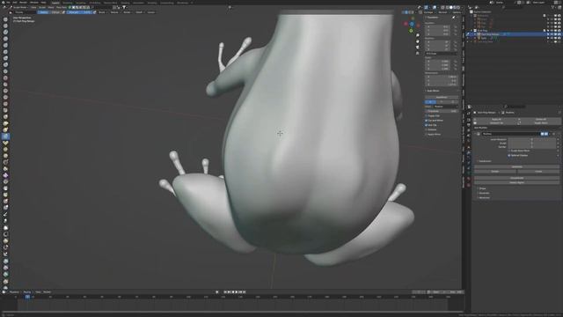Switch to the Shading workspace tab
Viewport: 563px width, 317px height.
tap(125, 3)
